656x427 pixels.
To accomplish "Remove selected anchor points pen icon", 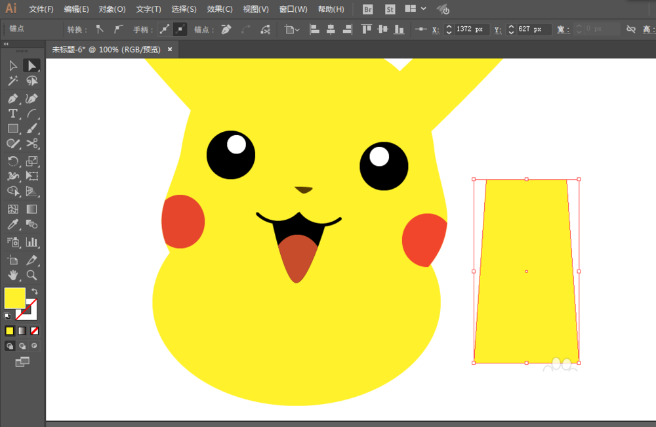I will 226,30.
